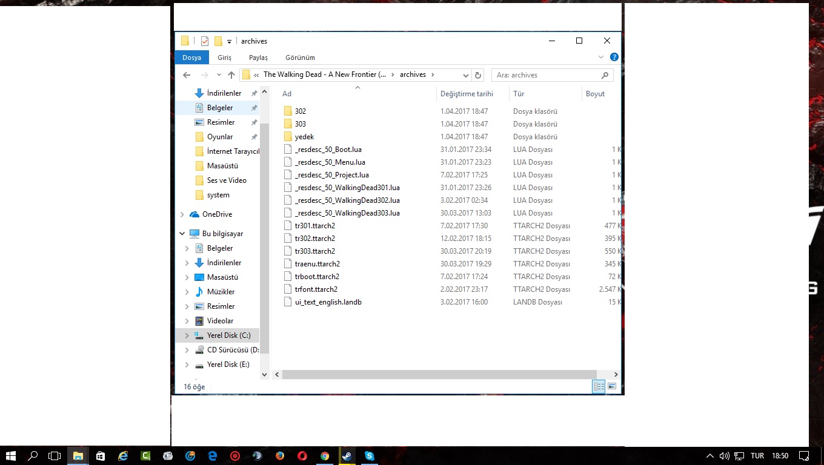Expand the OneDrive tree node
Image resolution: width=824 pixels, height=465 pixels.
point(182,214)
